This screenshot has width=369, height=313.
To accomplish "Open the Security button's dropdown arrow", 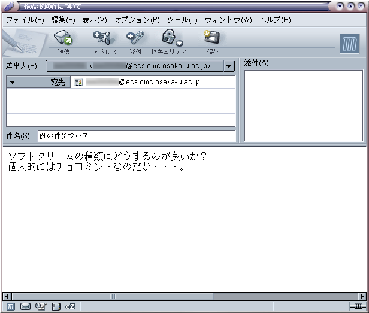I will pyautogui.click(x=180, y=43).
